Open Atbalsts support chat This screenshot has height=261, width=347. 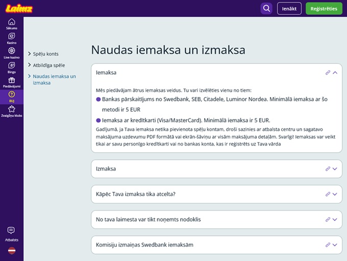pyautogui.click(x=11, y=233)
